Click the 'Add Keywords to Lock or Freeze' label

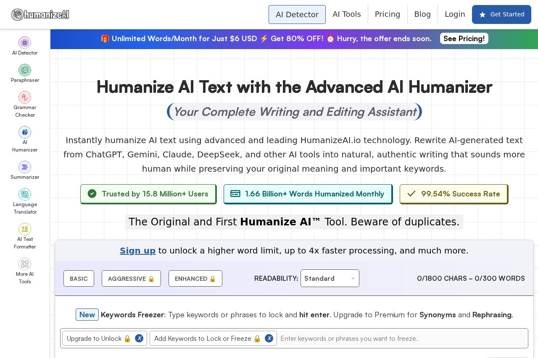coord(203,338)
